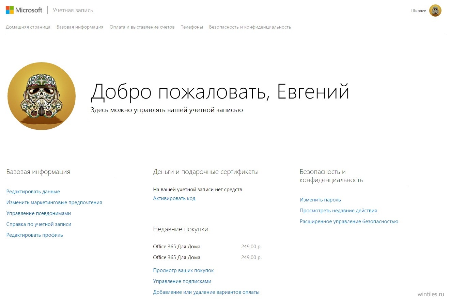Open Управление подписками link
The height and width of the screenshot is (302, 450).
[x=182, y=281]
